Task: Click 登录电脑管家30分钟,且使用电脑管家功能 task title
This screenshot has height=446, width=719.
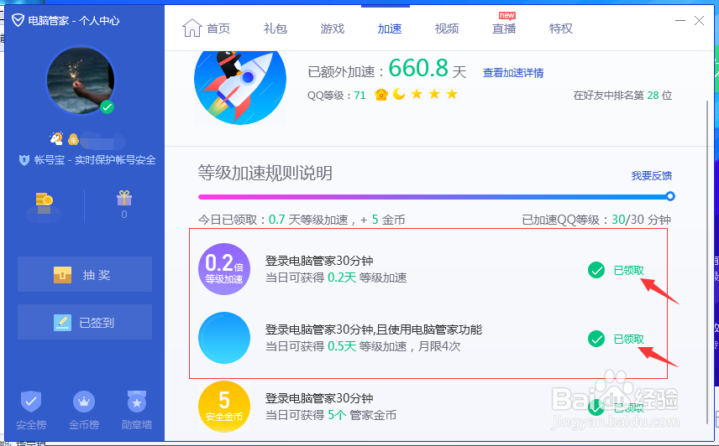Action: (x=374, y=329)
